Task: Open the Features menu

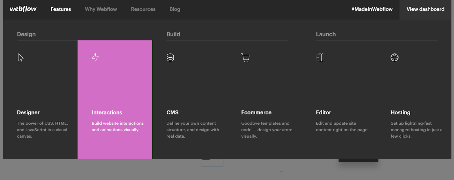Action: click(61, 9)
